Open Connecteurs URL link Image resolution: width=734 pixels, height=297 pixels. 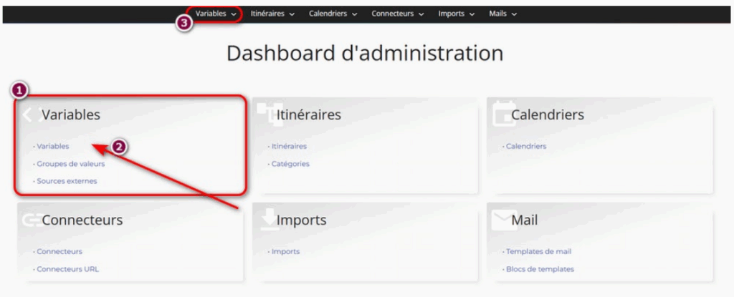pyautogui.click(x=67, y=269)
